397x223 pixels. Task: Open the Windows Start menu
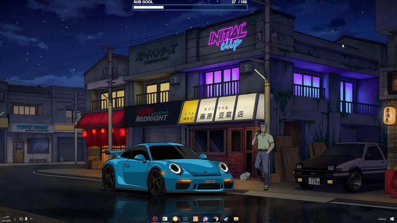tap(392, 219)
